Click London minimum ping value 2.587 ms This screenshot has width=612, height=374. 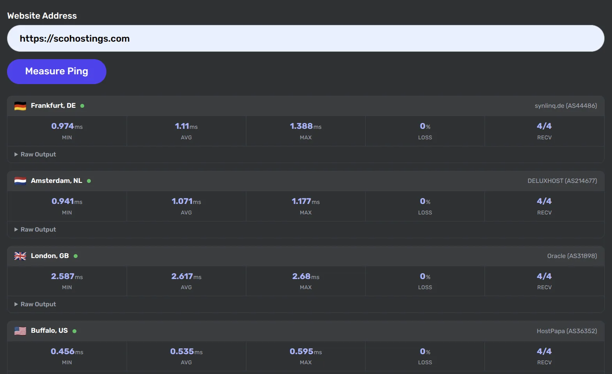tap(67, 276)
